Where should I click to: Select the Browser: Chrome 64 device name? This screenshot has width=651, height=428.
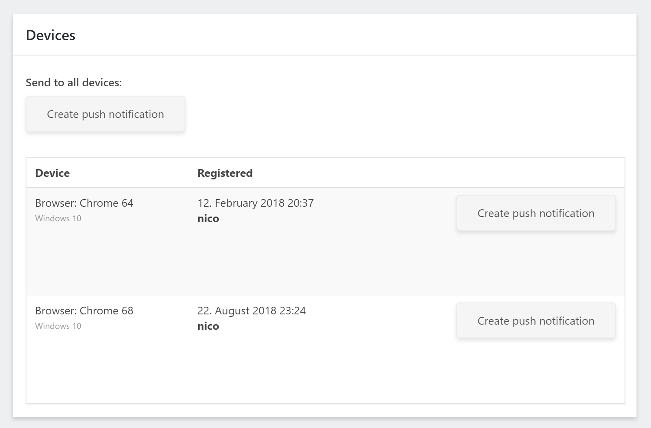pyautogui.click(x=84, y=203)
